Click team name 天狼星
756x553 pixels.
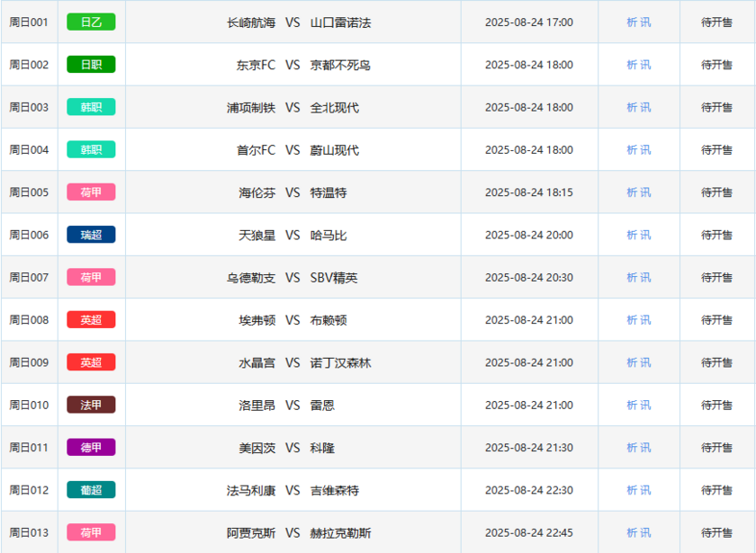click(257, 235)
